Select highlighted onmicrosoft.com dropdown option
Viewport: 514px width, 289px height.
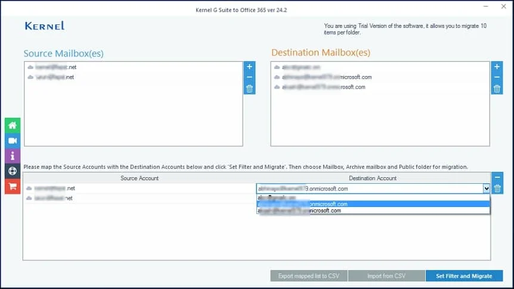tap(373, 204)
